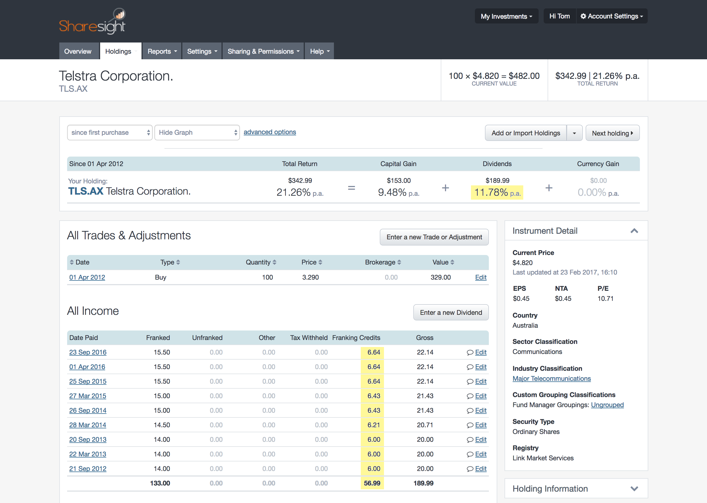
Task: Sort trades by Value column arrows
Action: [452, 262]
